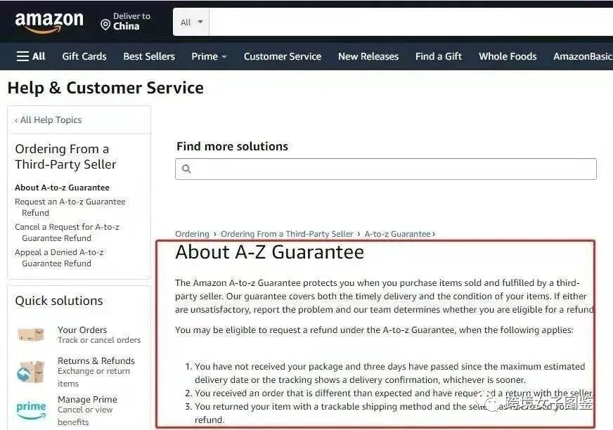Screen dimensions: 613x430
Task: Open the hamburger All menu icon
Action: pos(22,56)
